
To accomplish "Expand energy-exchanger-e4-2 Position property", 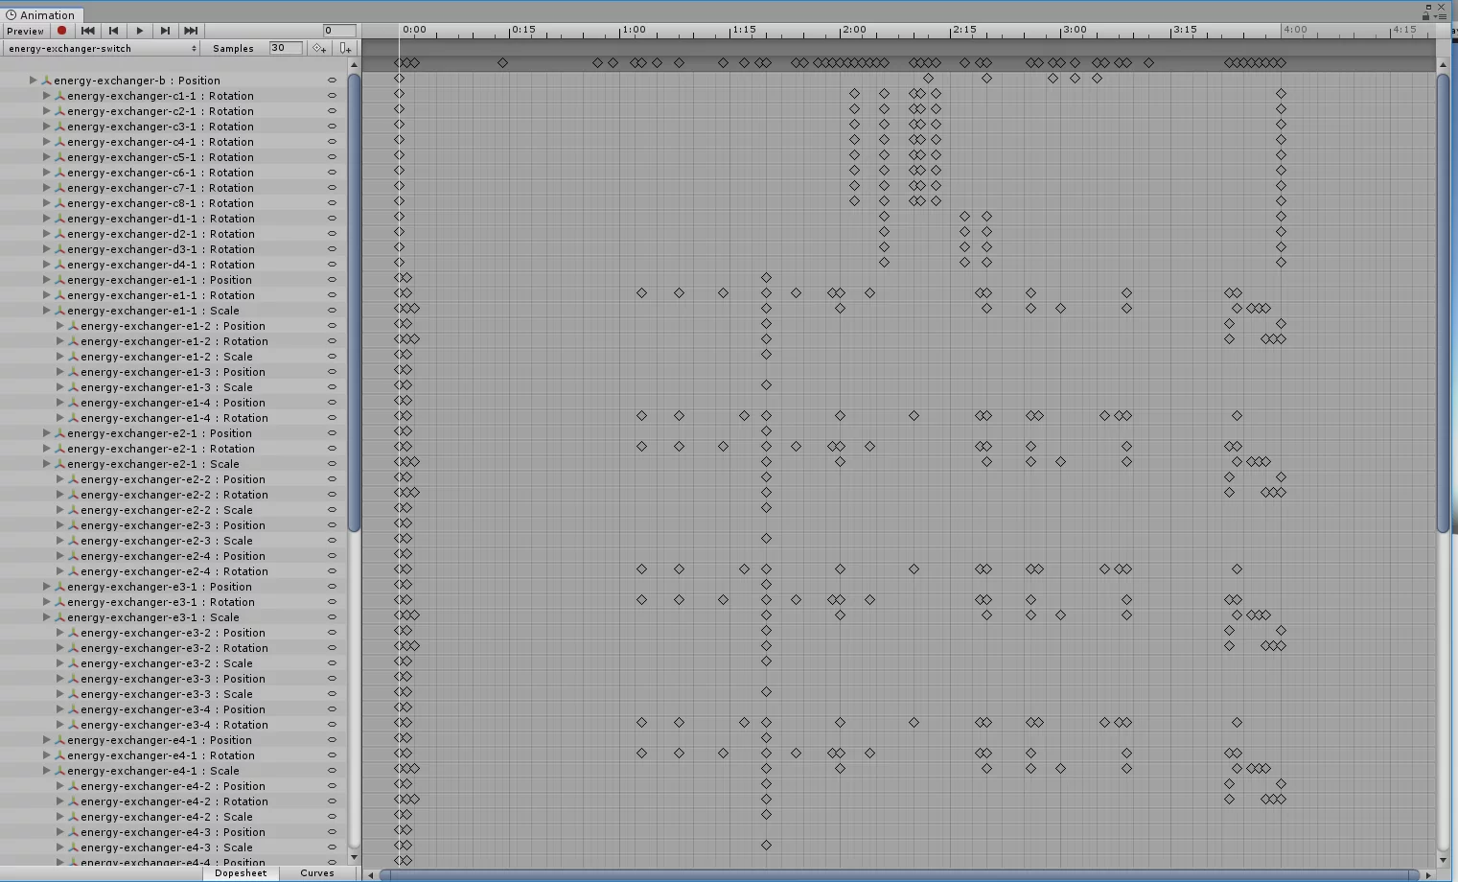I will pyautogui.click(x=59, y=786).
